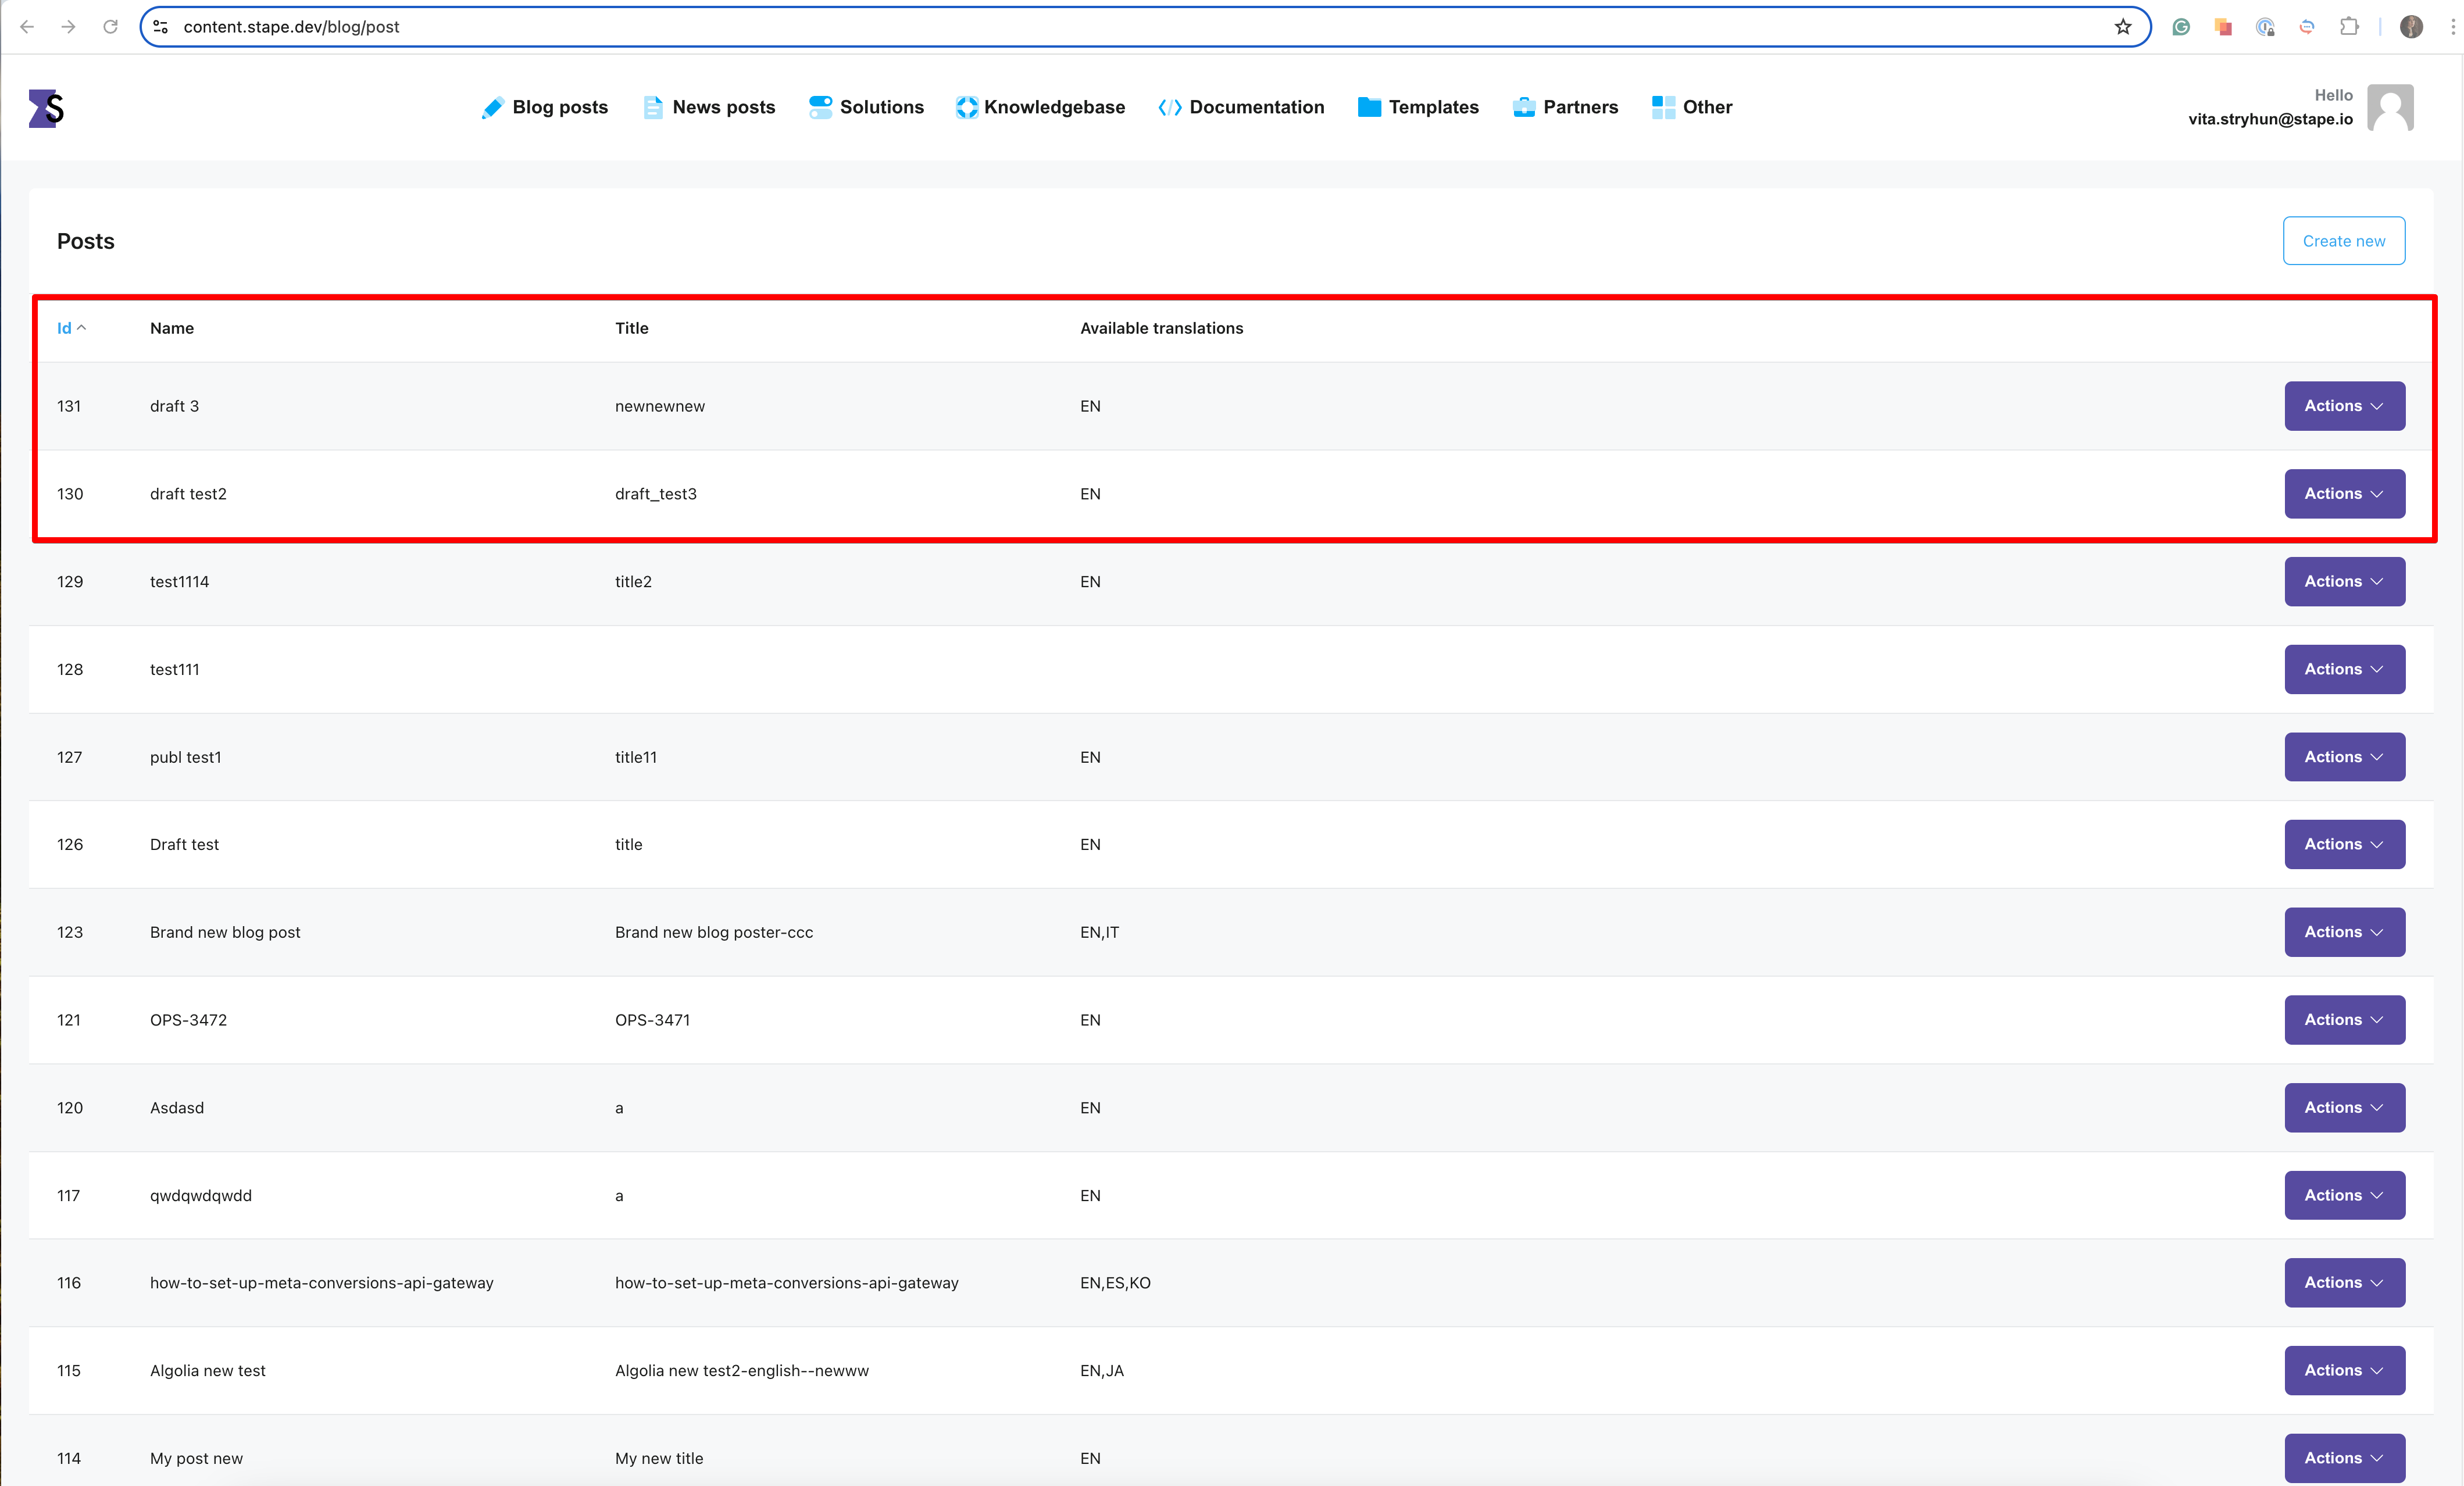Open the browser extensions puzzle icon

point(2349,27)
